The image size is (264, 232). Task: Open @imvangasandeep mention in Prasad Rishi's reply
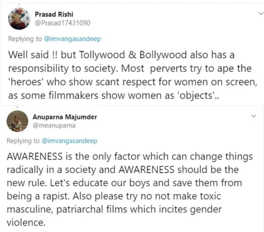[x=72, y=39]
